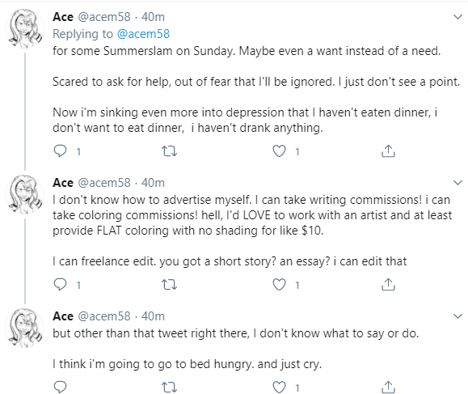Viewport: 468px width, 394px height.
Task: Open the more-options chevron on first tweet
Action: pos(457,17)
